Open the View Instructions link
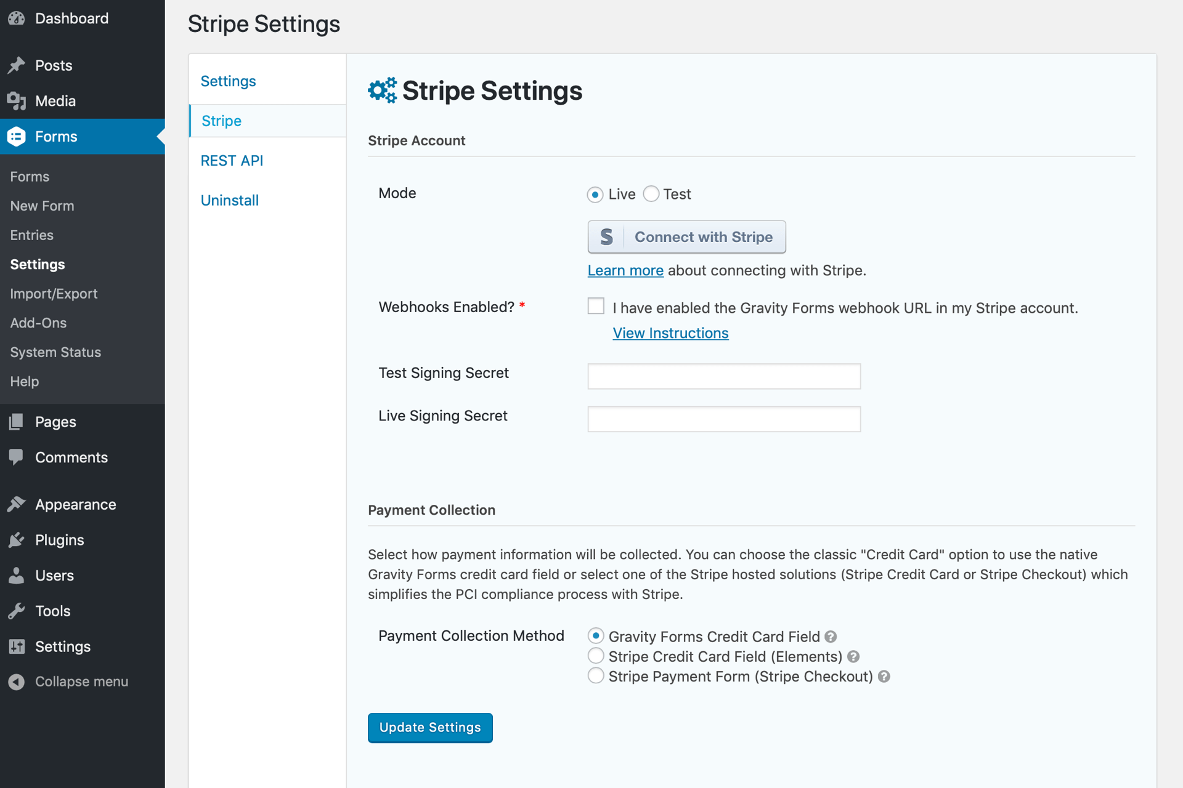1183x788 pixels. pyautogui.click(x=670, y=333)
